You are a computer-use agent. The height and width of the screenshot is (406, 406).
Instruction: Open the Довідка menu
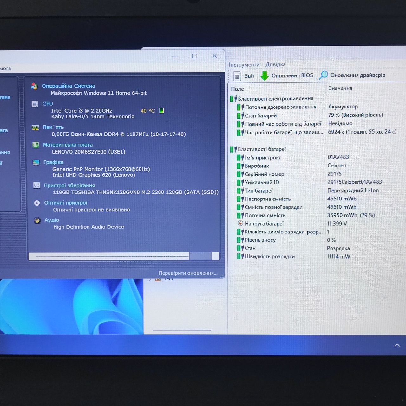point(276,64)
